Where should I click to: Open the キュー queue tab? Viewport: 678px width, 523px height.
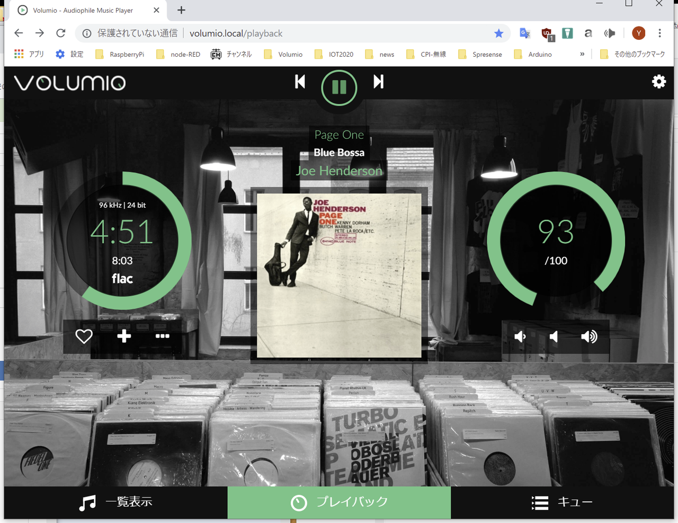pyautogui.click(x=562, y=502)
